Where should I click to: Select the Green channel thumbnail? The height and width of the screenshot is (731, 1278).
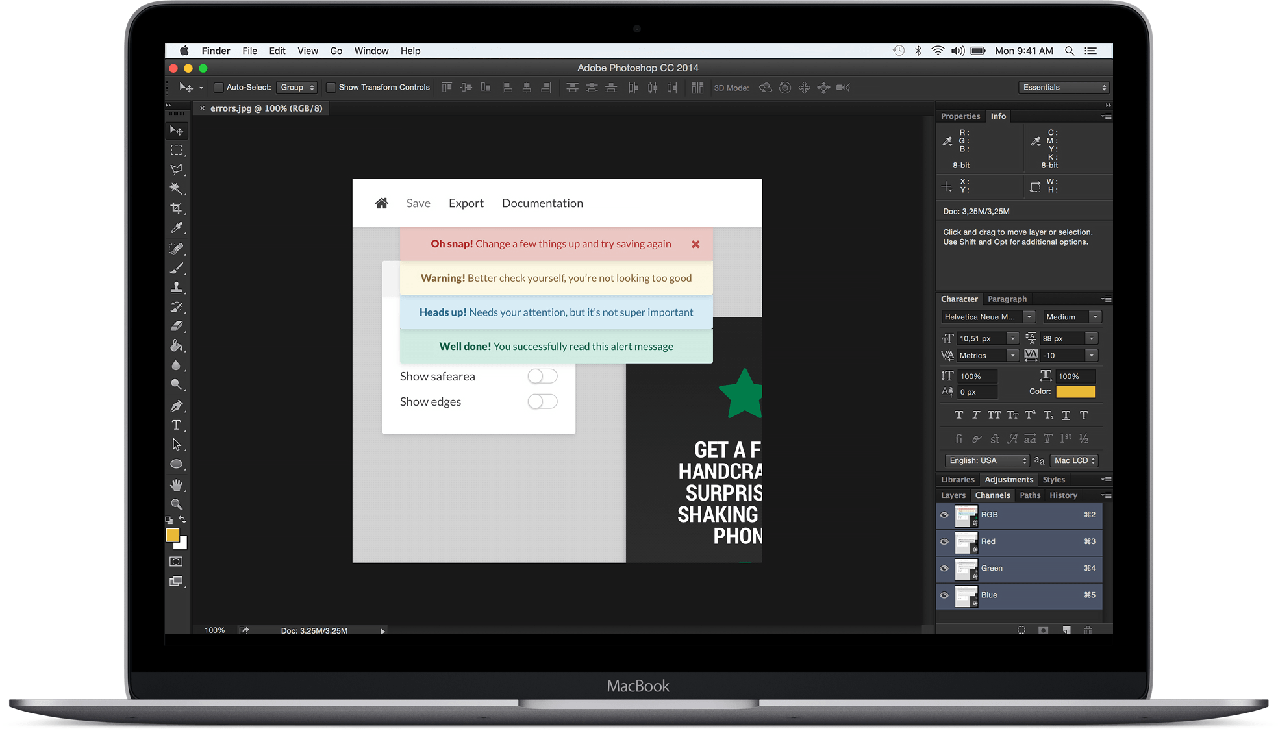click(x=966, y=569)
